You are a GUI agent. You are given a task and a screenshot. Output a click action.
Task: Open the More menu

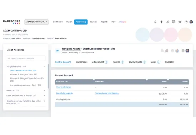click(x=113, y=22)
